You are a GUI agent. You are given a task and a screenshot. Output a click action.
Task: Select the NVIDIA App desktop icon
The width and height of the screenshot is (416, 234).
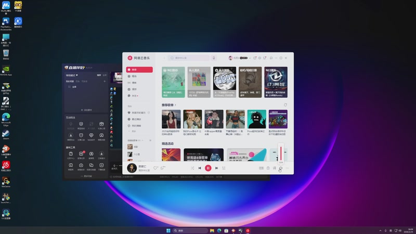coord(6,71)
